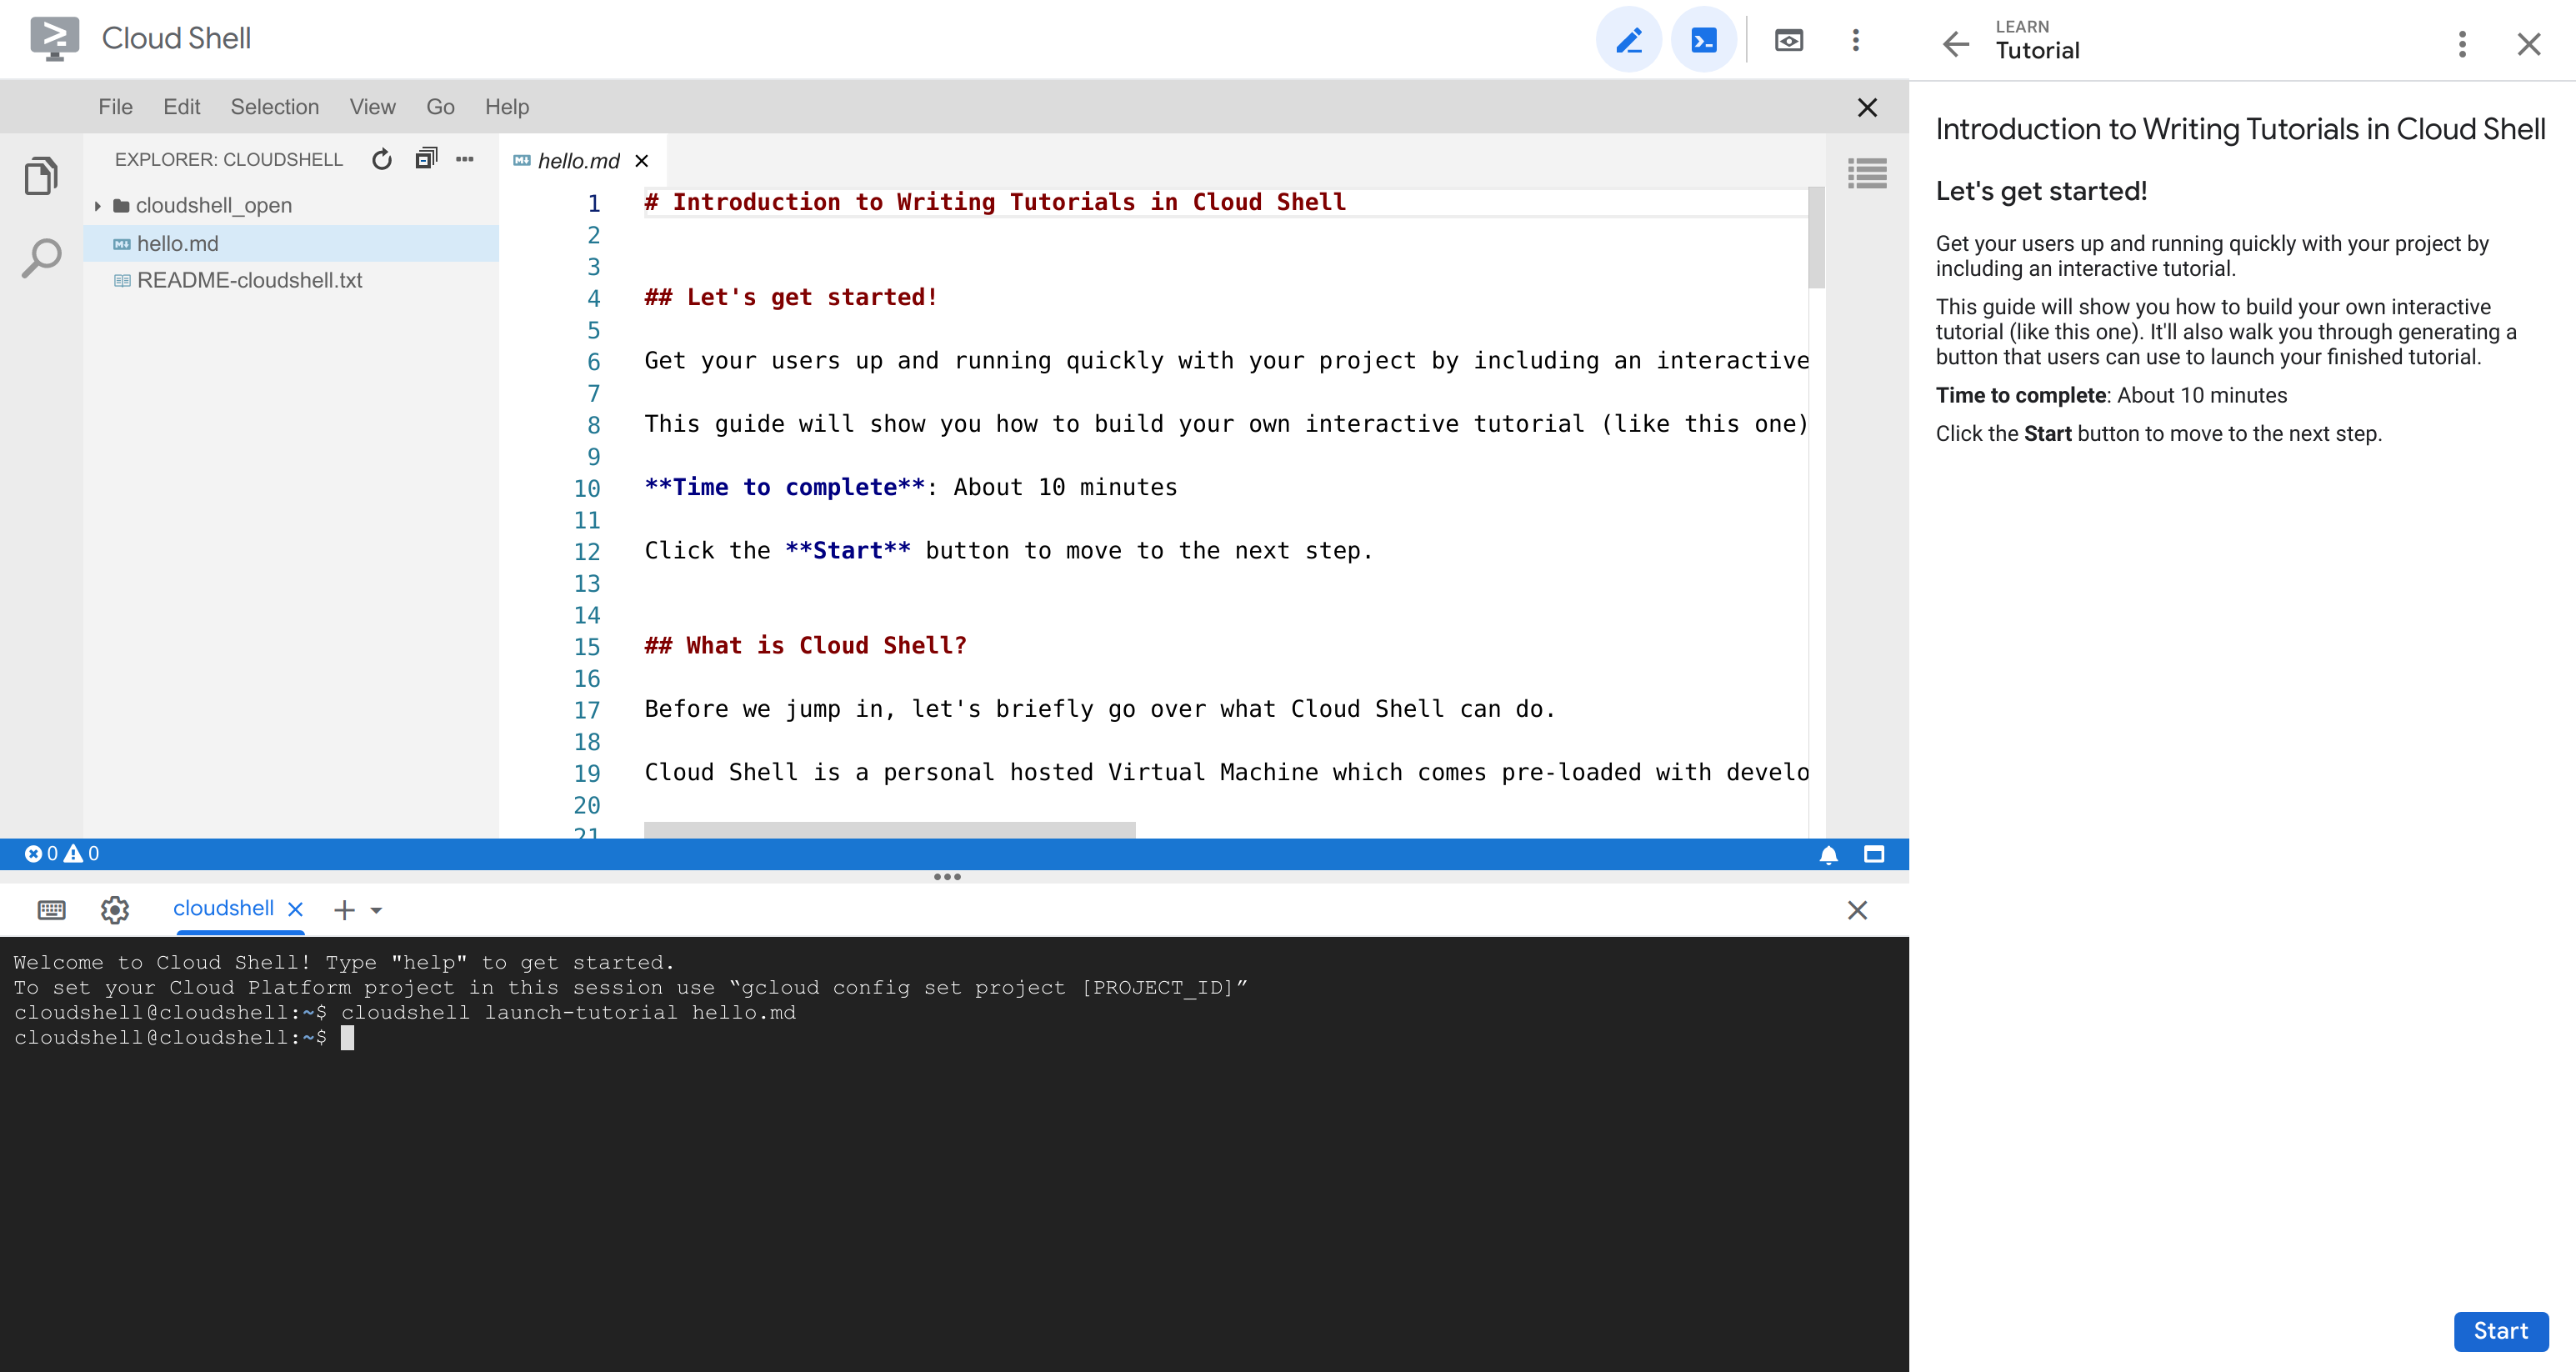Click add new terminal plus button
Screen dimensions: 2576x1372
[344, 909]
